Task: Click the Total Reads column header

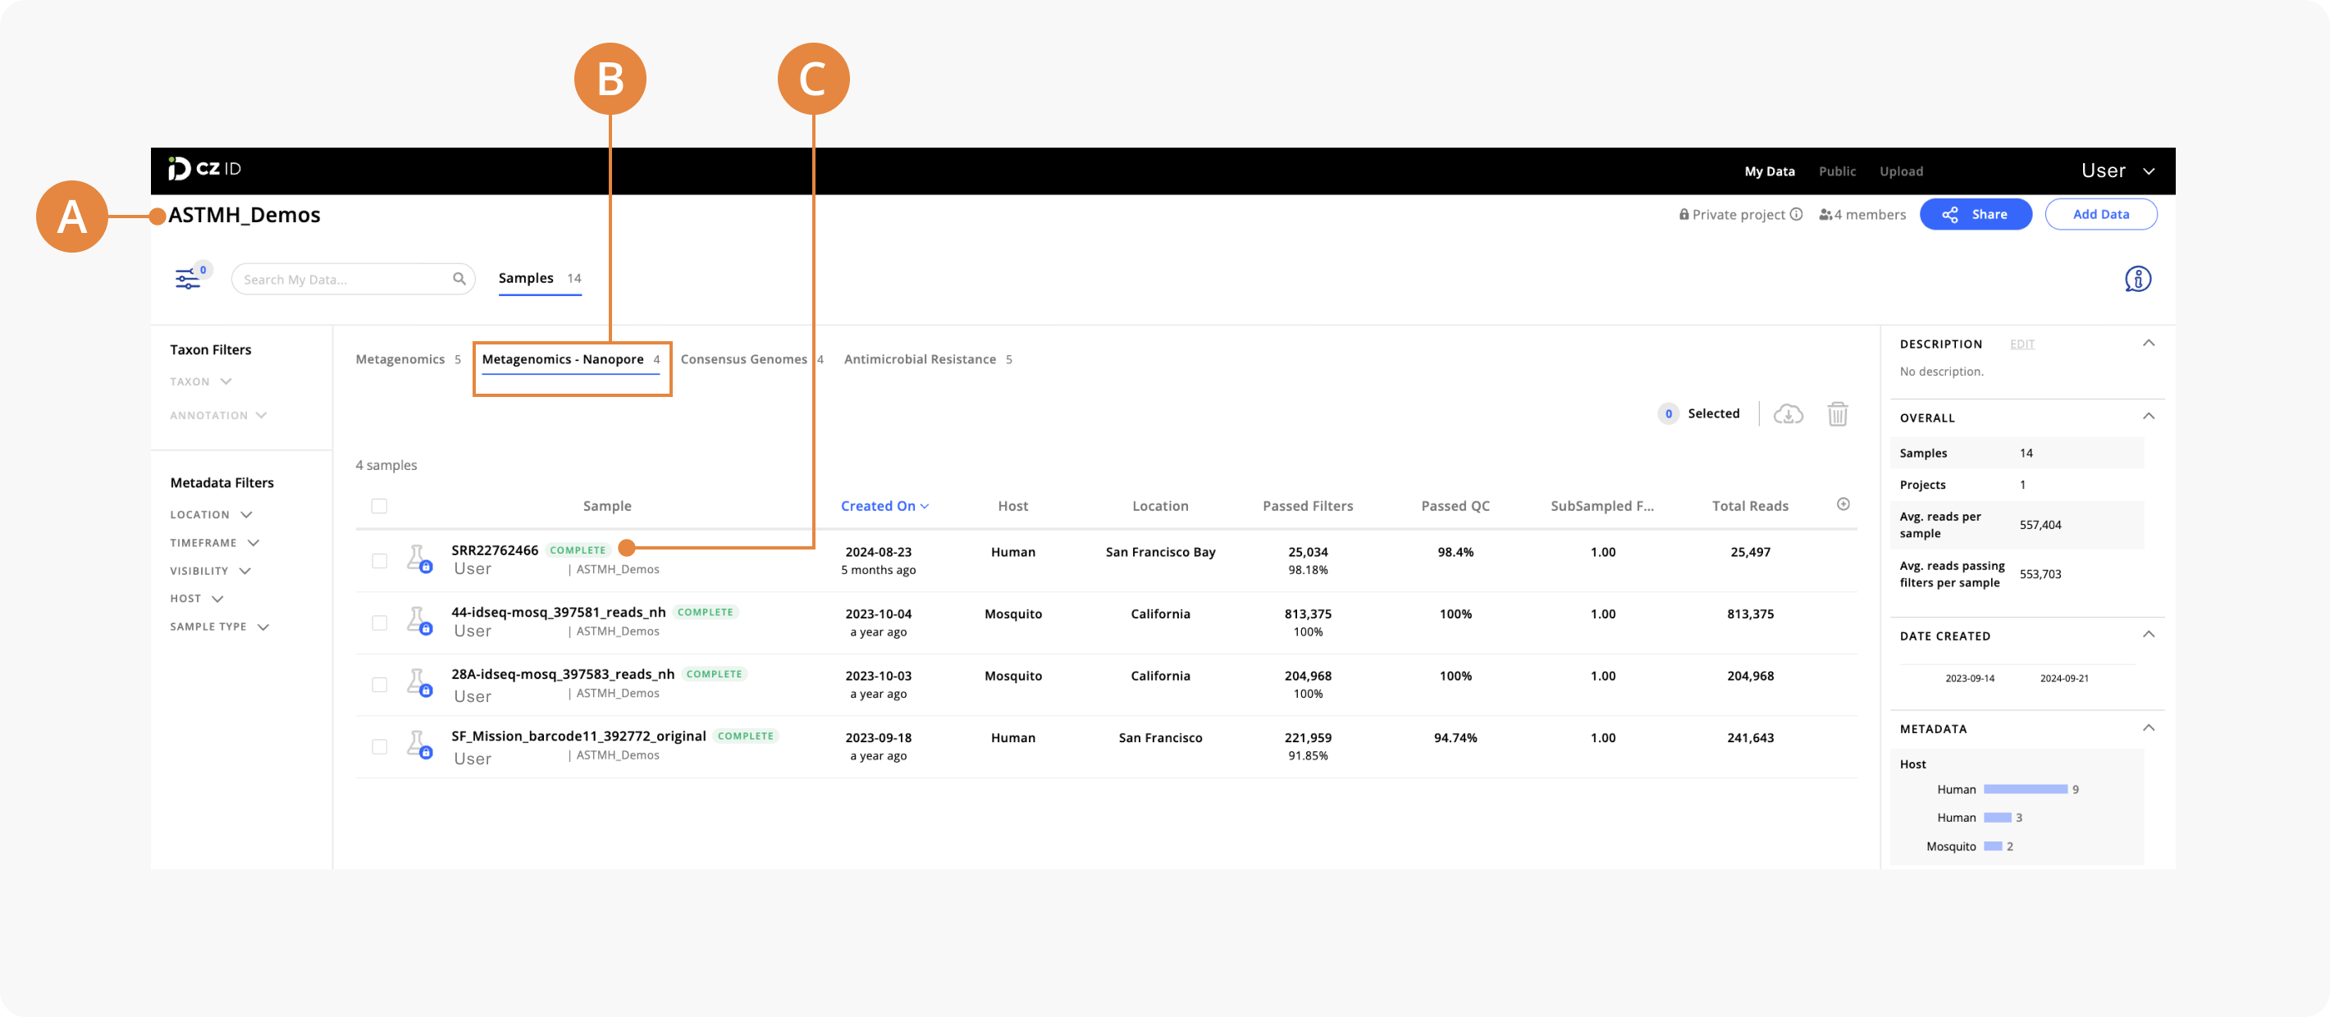Action: tap(1749, 506)
